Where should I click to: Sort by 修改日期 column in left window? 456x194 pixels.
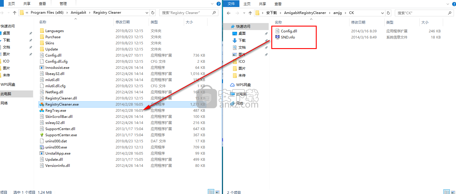click(123, 22)
